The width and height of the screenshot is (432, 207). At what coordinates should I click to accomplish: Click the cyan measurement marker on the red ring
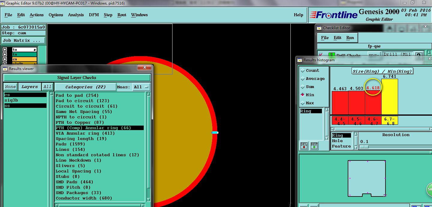pyautogui.click(x=215, y=132)
